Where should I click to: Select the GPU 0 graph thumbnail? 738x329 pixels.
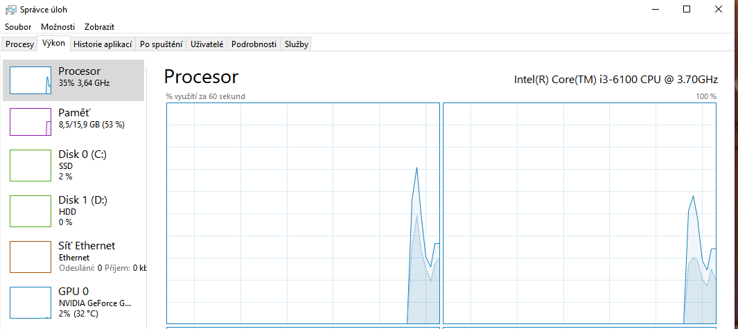coord(30,302)
